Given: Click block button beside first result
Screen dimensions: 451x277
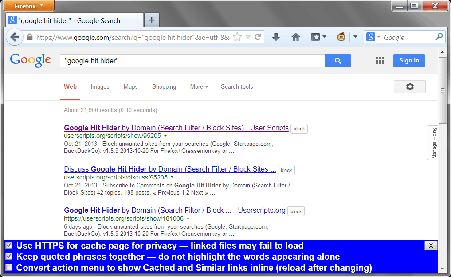Looking at the screenshot, I should (x=299, y=129).
